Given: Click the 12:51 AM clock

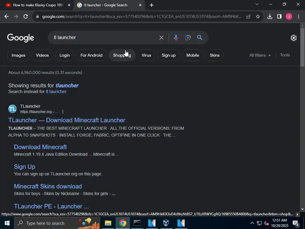Looking at the screenshot, I should [279, 220].
